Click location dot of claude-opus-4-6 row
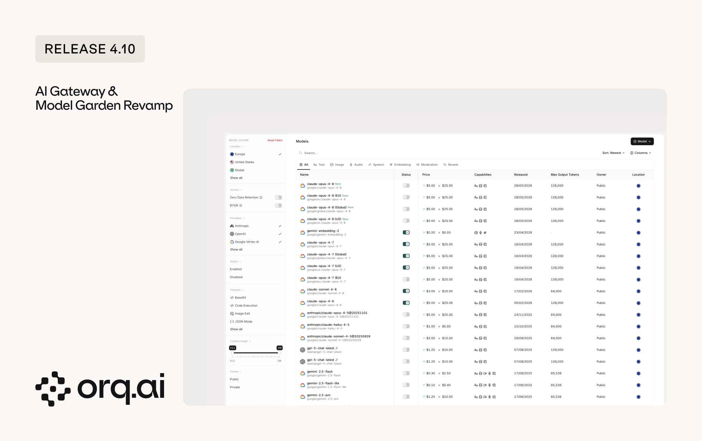The image size is (702, 441). (638, 303)
